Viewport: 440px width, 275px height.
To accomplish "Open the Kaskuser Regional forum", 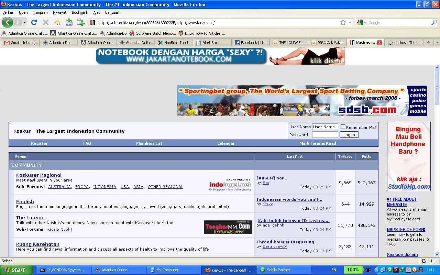I will [39, 175].
